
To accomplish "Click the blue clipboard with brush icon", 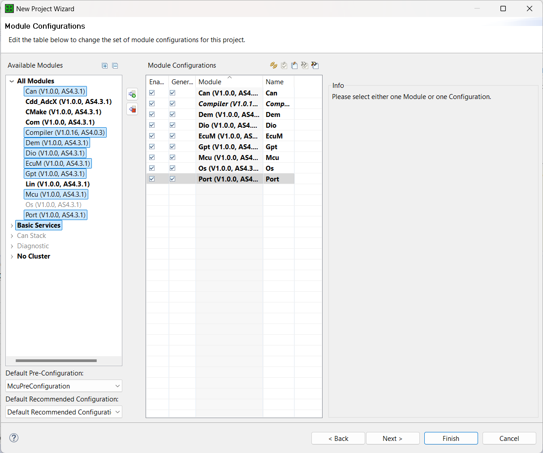I will [x=294, y=65].
